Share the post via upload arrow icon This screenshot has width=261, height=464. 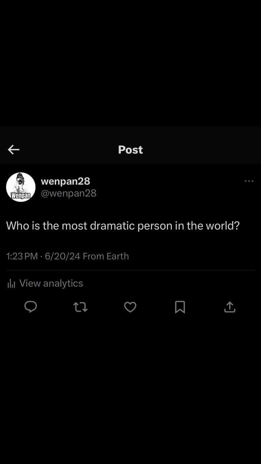coord(230,307)
